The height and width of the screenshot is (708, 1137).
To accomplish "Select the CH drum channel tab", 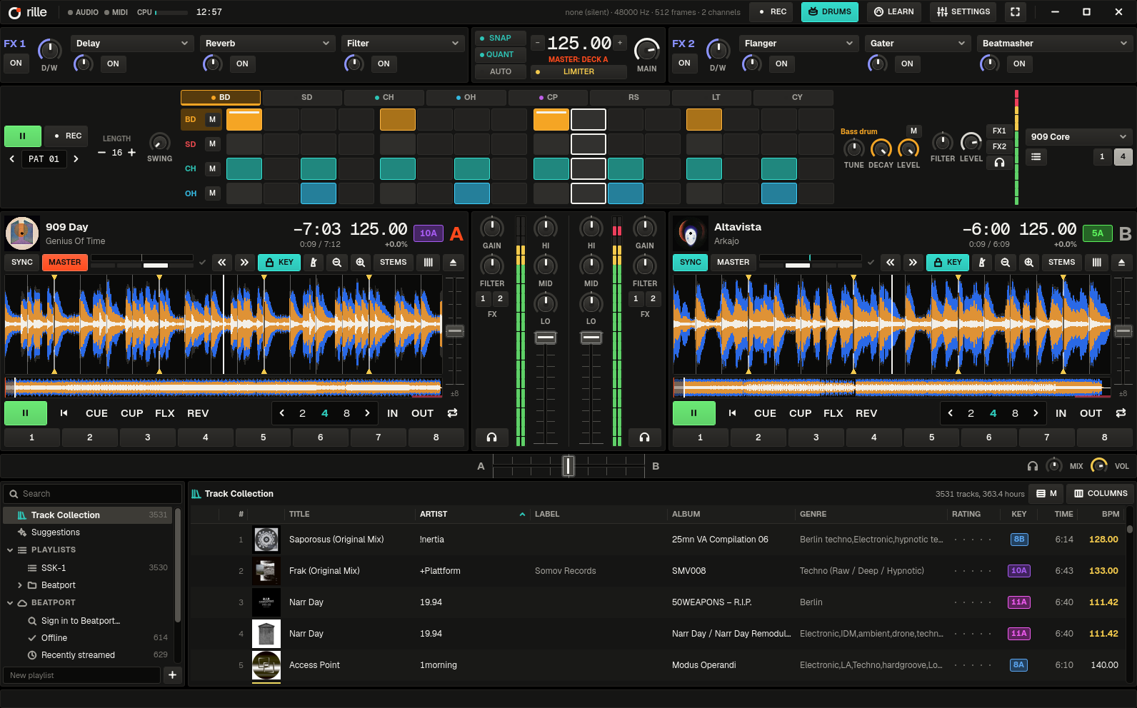I will pos(384,97).
